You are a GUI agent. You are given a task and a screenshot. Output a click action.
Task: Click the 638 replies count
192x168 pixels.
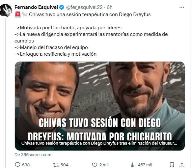pos(26,165)
